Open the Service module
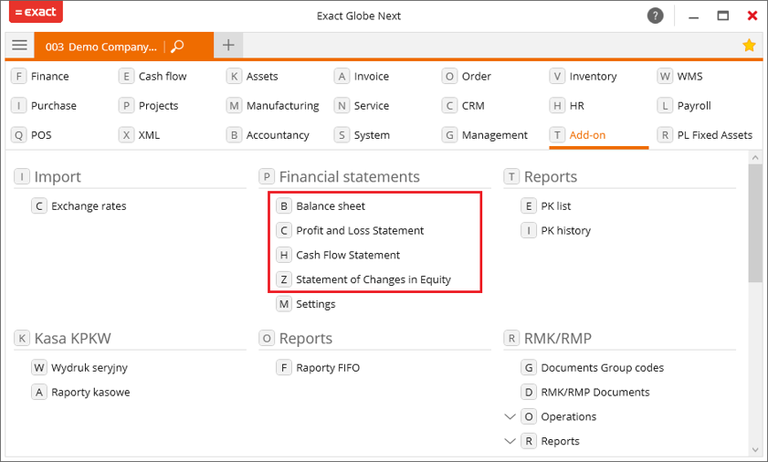This screenshot has height=462, width=768. point(362,106)
